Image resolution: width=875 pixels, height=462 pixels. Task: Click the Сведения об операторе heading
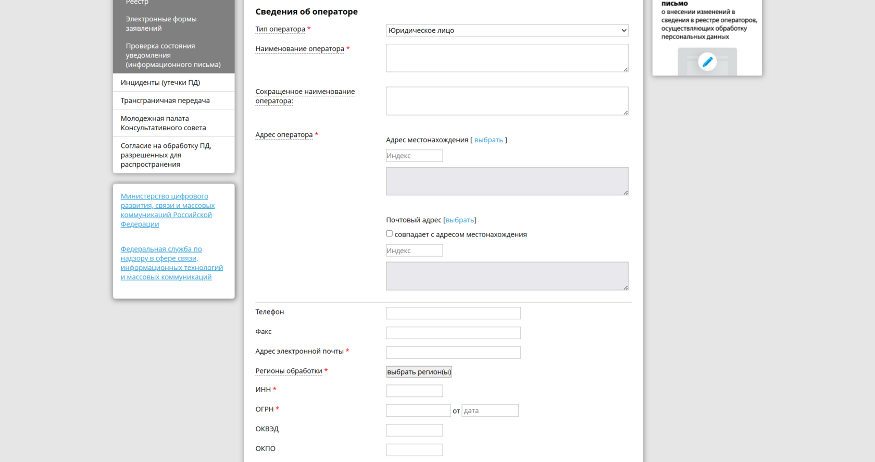(306, 11)
